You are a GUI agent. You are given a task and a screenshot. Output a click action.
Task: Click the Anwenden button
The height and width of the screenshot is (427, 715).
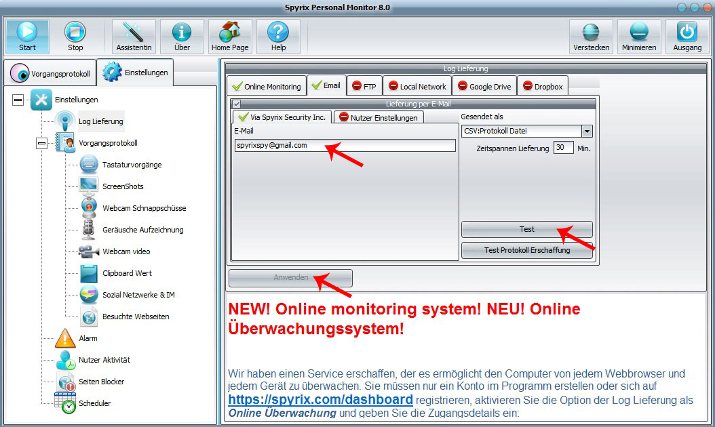(290, 277)
